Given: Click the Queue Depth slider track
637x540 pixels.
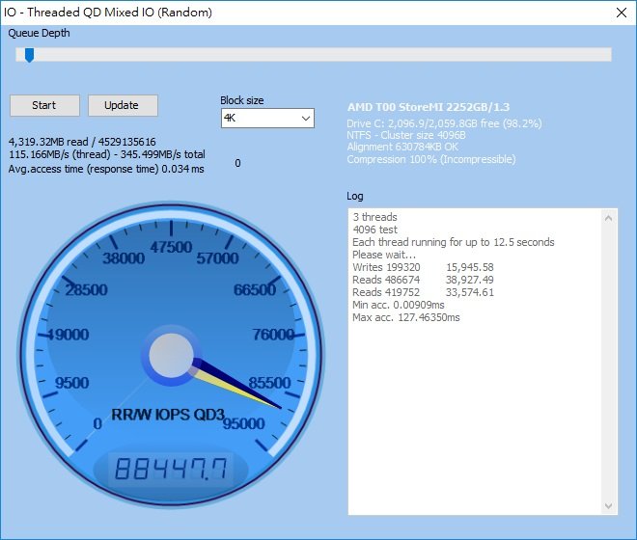Looking at the screenshot, I should click(x=314, y=54).
